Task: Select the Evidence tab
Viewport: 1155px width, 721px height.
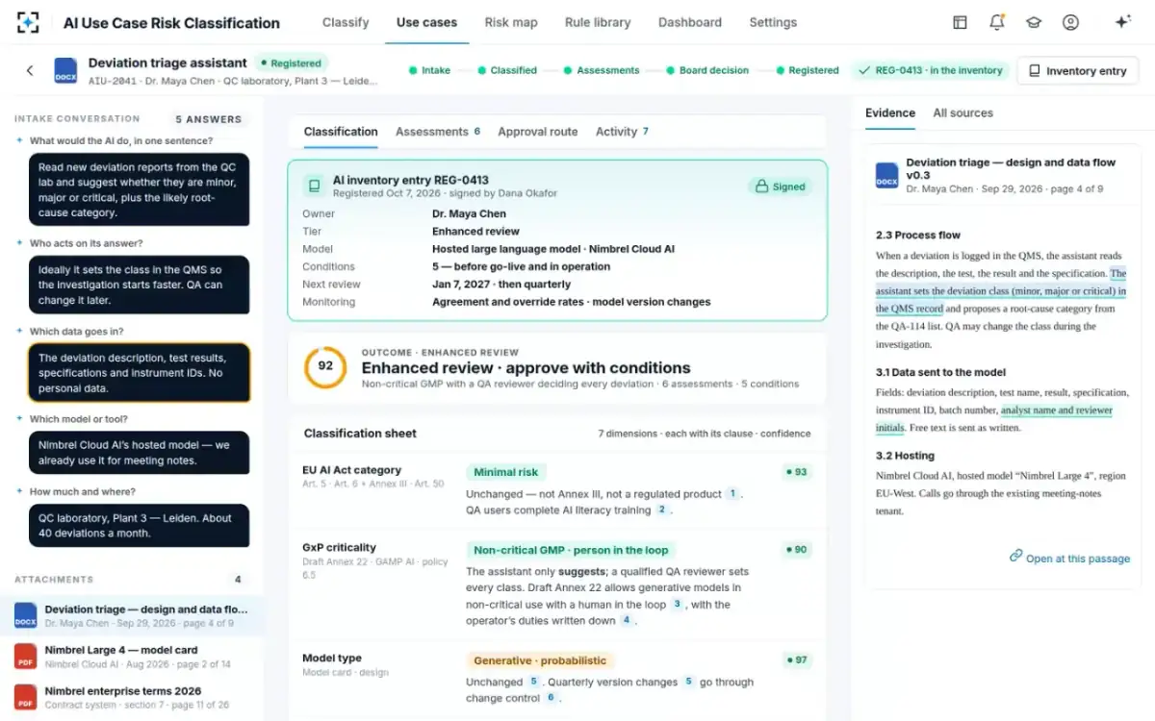Action: (x=890, y=112)
